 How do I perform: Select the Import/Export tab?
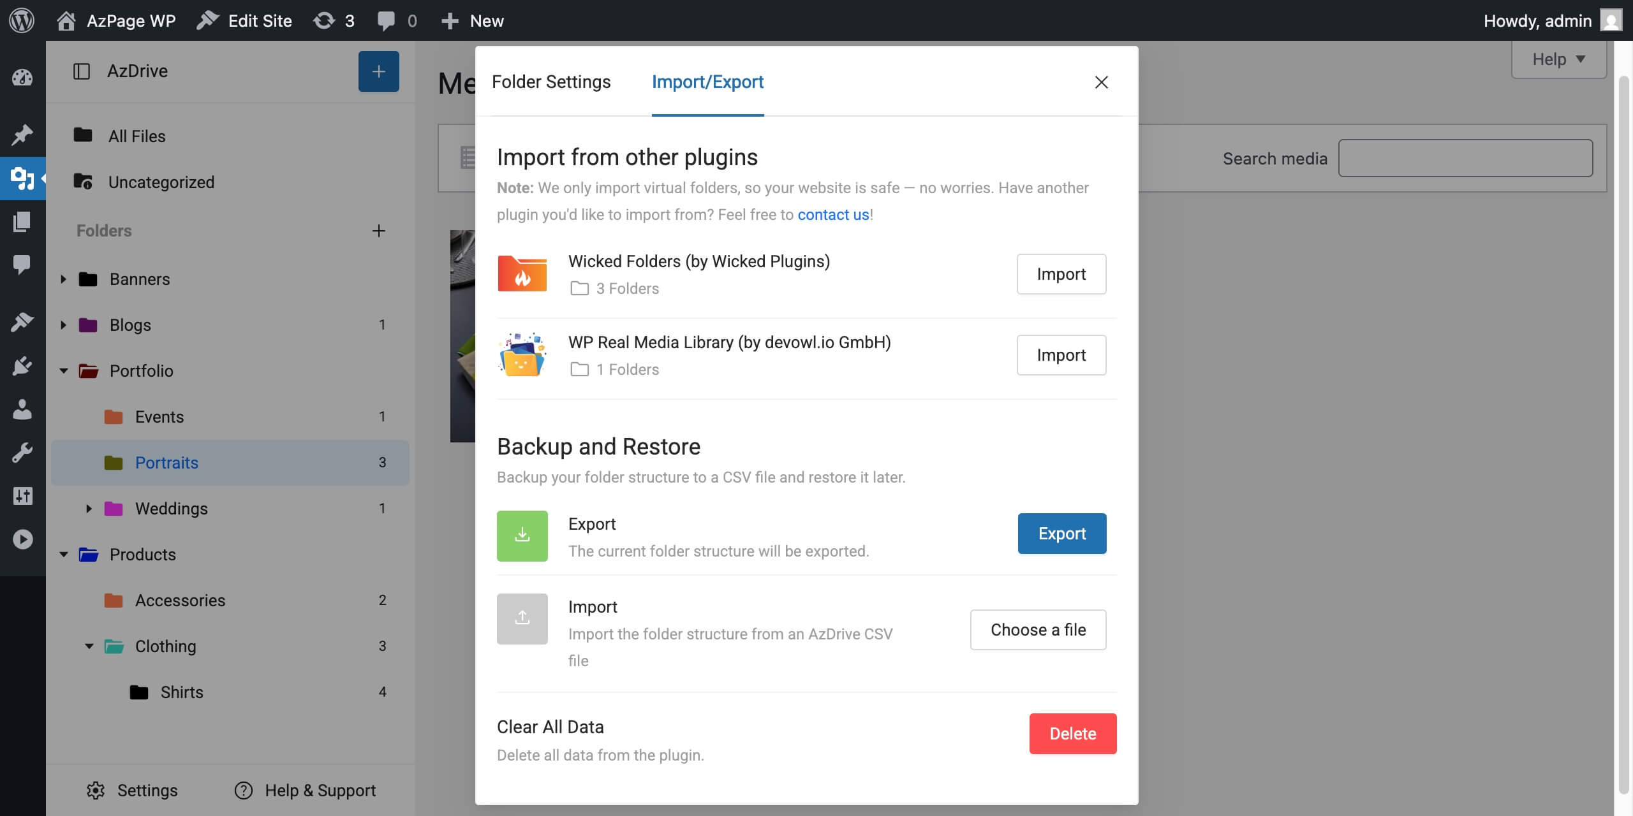click(707, 82)
